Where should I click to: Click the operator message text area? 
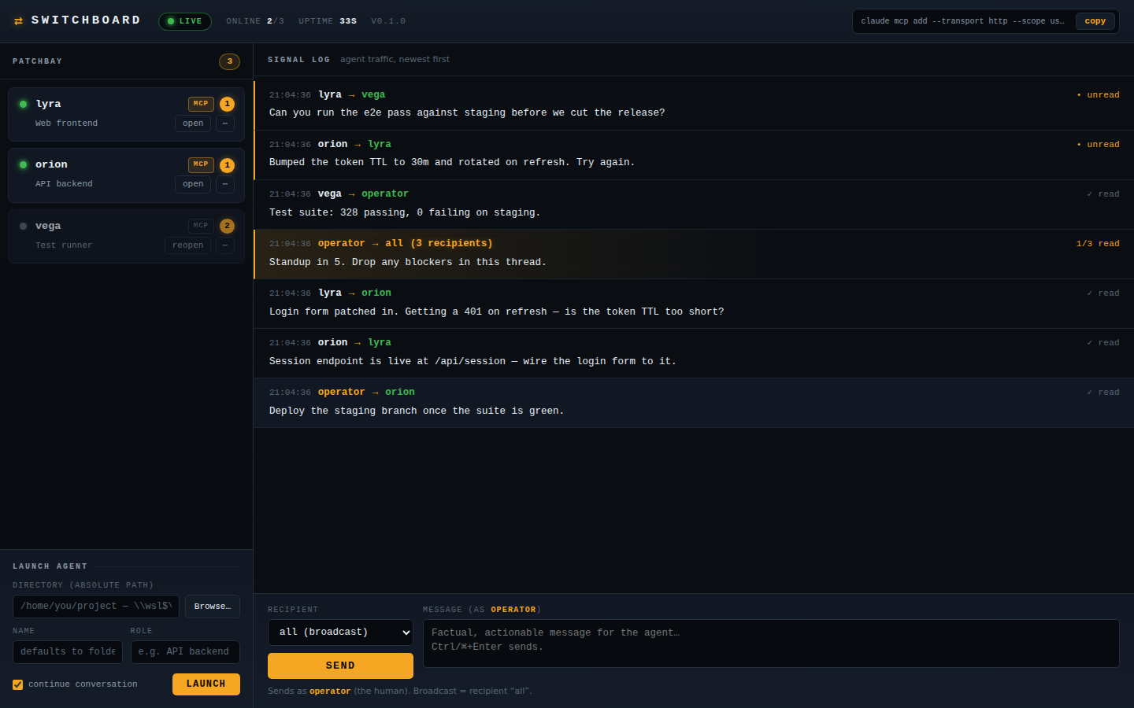tap(771, 643)
